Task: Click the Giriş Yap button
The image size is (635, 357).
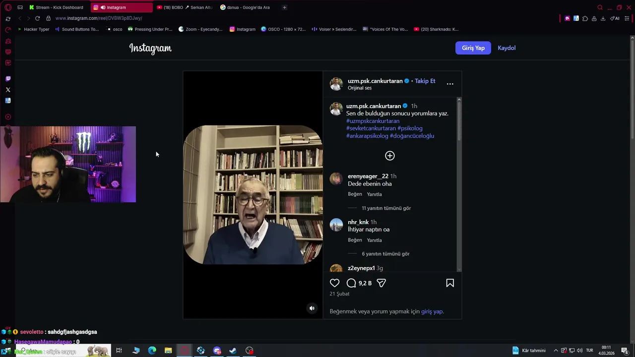Action: click(x=473, y=48)
